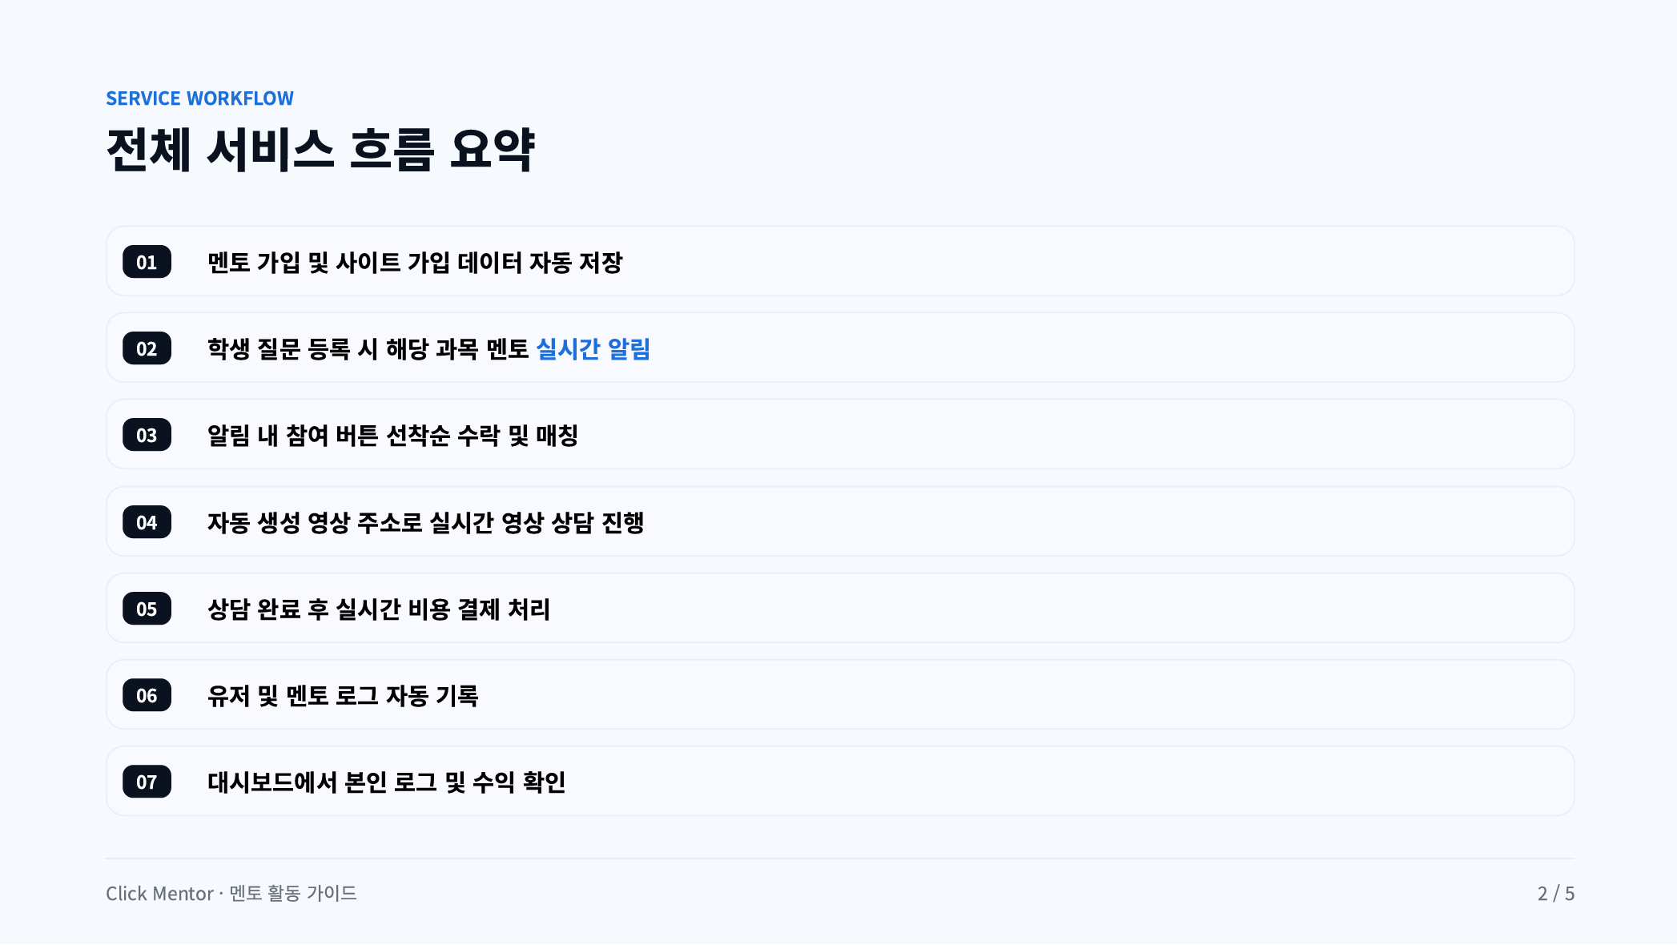The width and height of the screenshot is (1677, 945).
Task: Click the '멘토 활동 가이드' footer text
Action: coord(293,894)
